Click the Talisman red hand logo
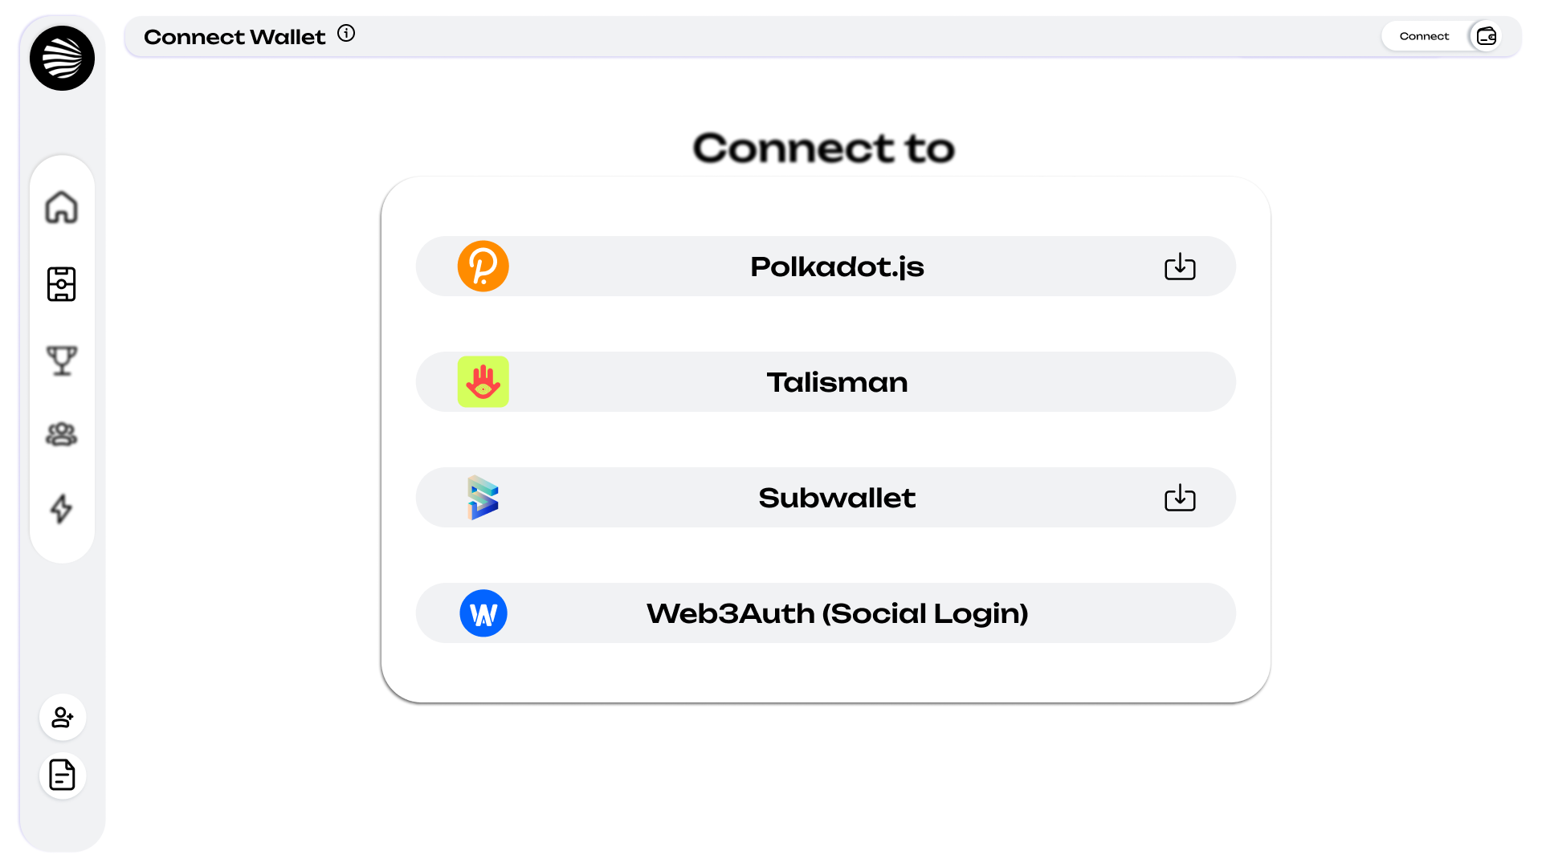The image size is (1542, 867). point(483,382)
